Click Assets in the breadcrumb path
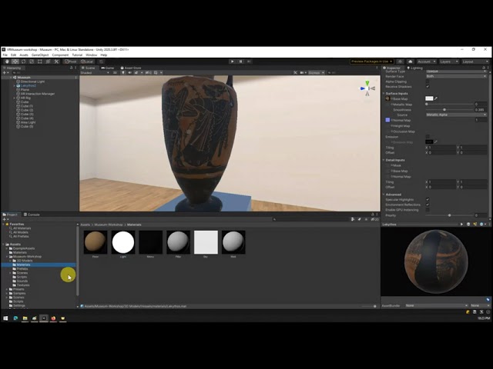Viewport: 493px width, 369px height. click(x=85, y=224)
